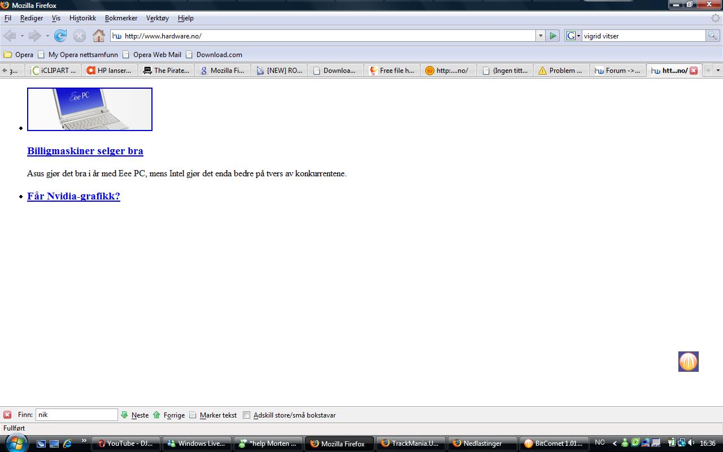Click the volume speaker tray icon
Image resolution: width=723 pixels, height=452 pixels.
691,443
